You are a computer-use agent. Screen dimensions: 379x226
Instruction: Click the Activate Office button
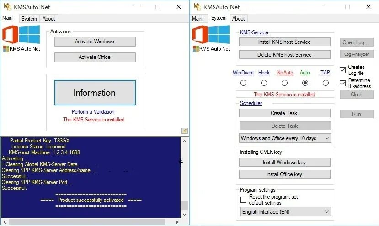[95, 57]
